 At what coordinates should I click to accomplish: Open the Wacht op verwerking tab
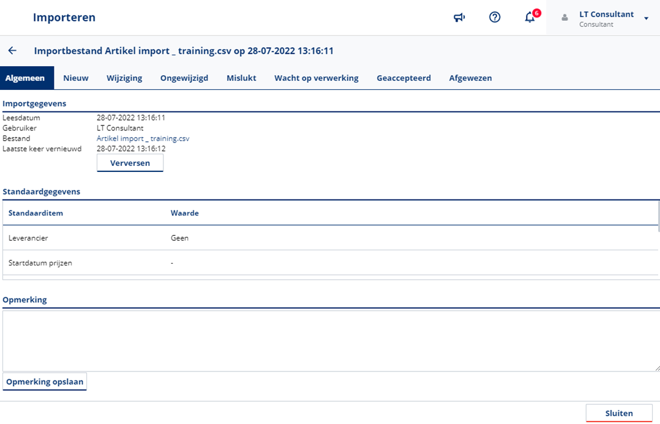[316, 78]
